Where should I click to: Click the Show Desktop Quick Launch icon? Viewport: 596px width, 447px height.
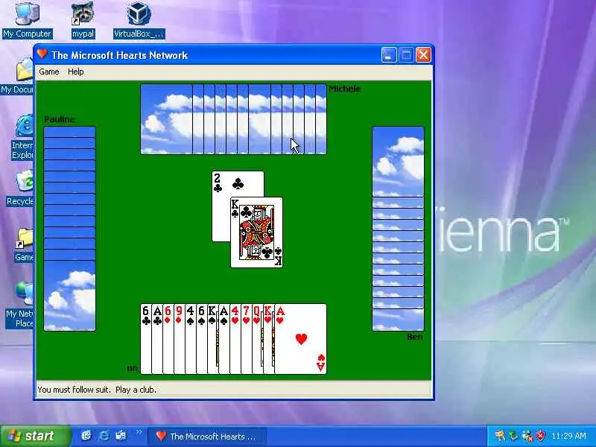121,436
